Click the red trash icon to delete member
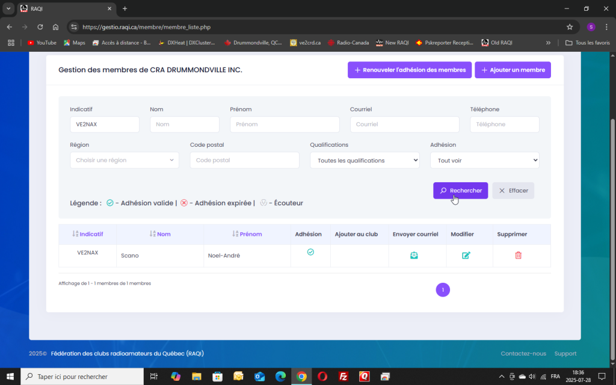 518,255
